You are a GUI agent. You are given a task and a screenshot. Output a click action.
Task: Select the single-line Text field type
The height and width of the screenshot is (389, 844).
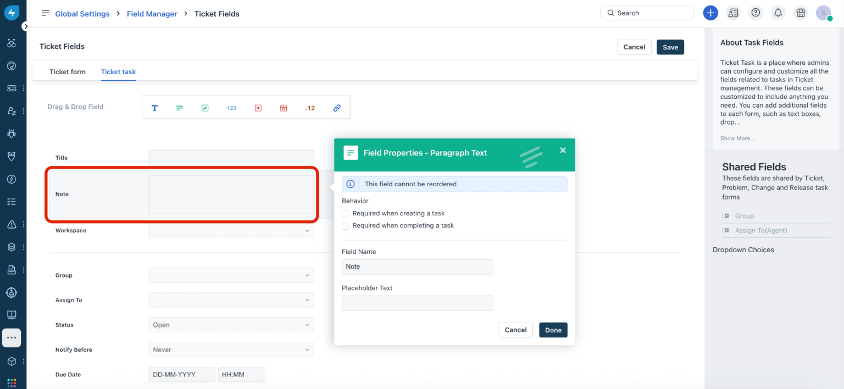click(154, 108)
